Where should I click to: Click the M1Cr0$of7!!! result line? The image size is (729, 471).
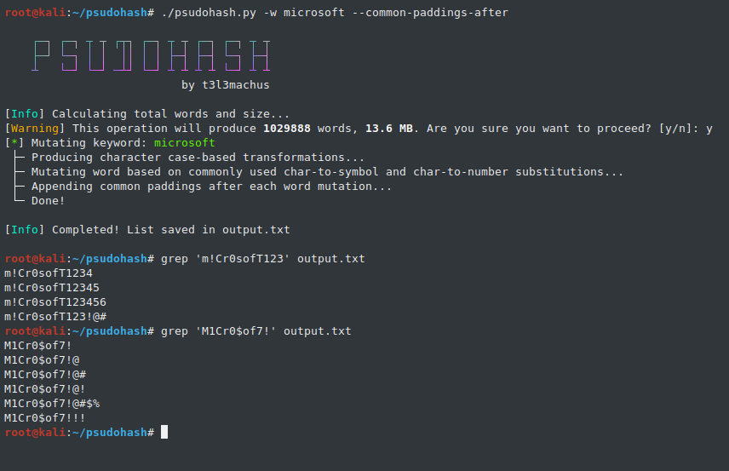pos(45,417)
